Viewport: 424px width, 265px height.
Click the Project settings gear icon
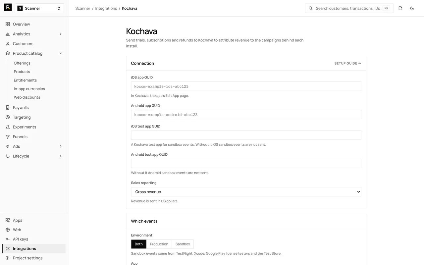click(x=8, y=258)
